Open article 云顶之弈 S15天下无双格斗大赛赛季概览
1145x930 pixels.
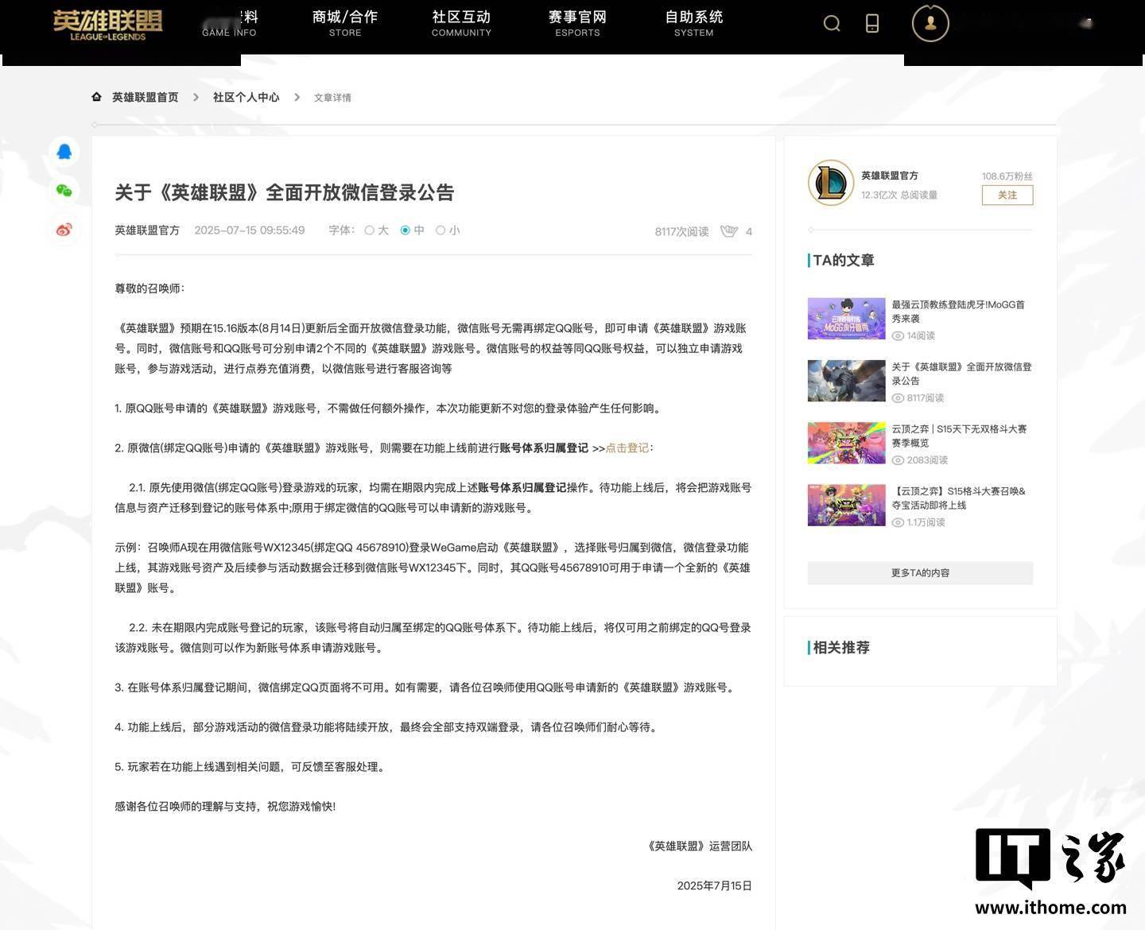[x=959, y=436]
